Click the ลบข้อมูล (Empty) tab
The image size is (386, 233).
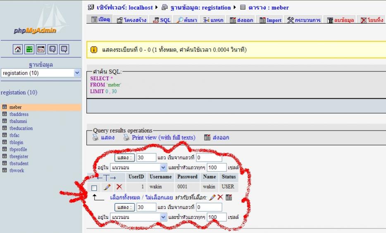click(x=341, y=20)
